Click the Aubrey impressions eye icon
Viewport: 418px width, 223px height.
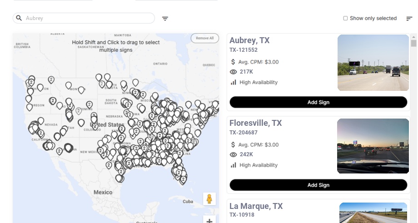[x=234, y=72]
